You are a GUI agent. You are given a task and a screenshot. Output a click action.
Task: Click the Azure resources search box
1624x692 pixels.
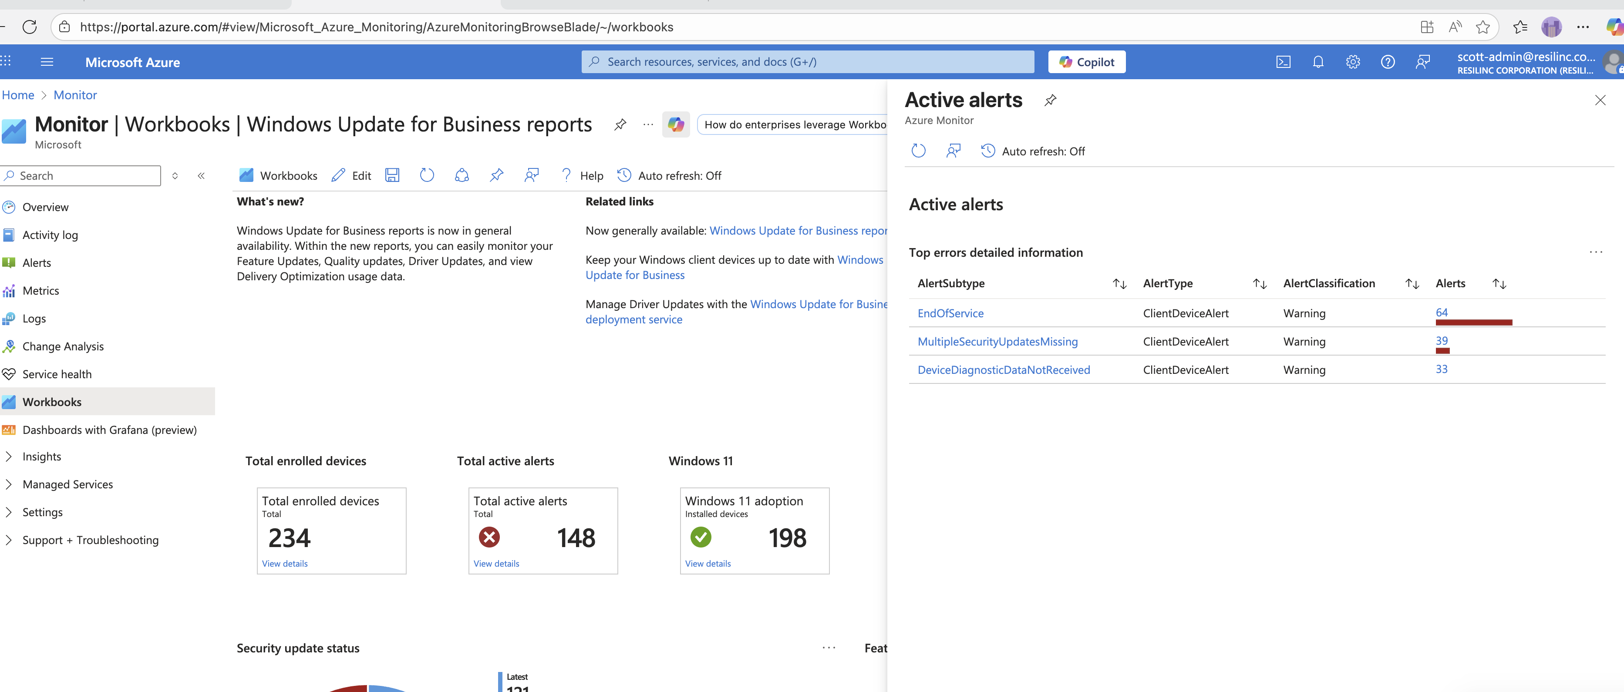[x=807, y=62]
